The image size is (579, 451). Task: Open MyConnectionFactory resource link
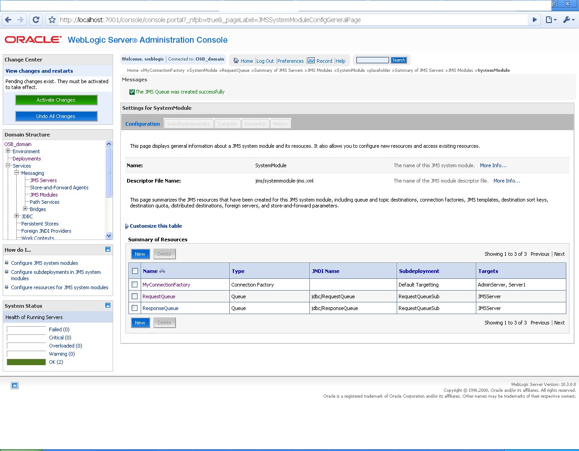coord(166,285)
